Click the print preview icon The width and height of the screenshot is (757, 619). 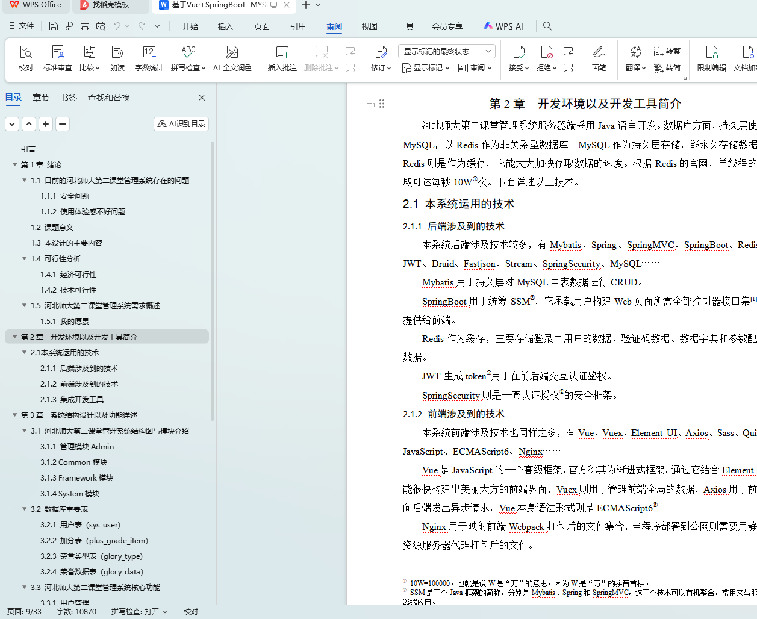(x=101, y=26)
